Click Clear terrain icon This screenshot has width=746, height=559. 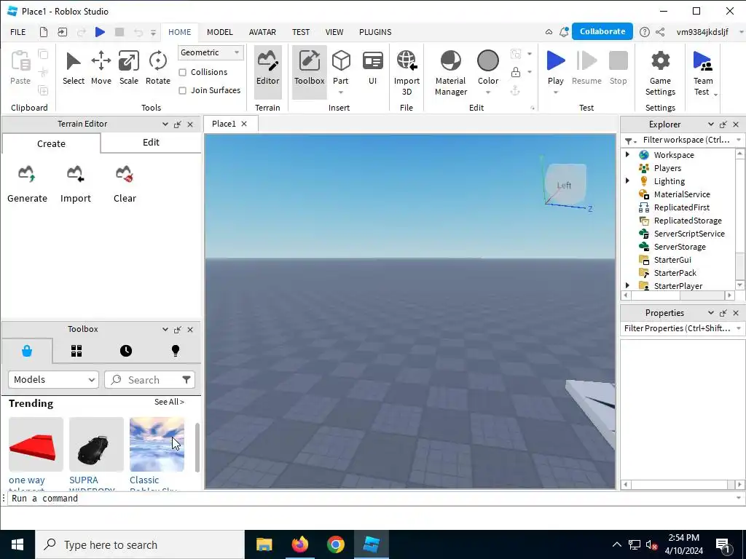[124, 174]
